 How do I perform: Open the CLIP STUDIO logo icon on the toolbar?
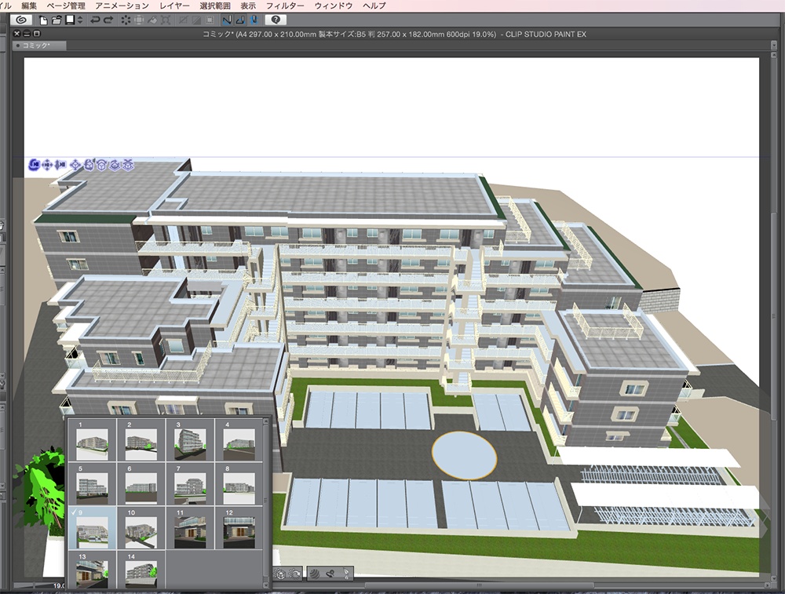20,19
